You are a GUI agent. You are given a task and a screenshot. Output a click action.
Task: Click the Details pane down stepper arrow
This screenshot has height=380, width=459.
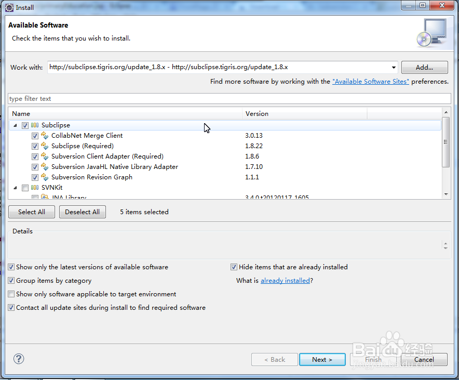[x=446, y=248]
